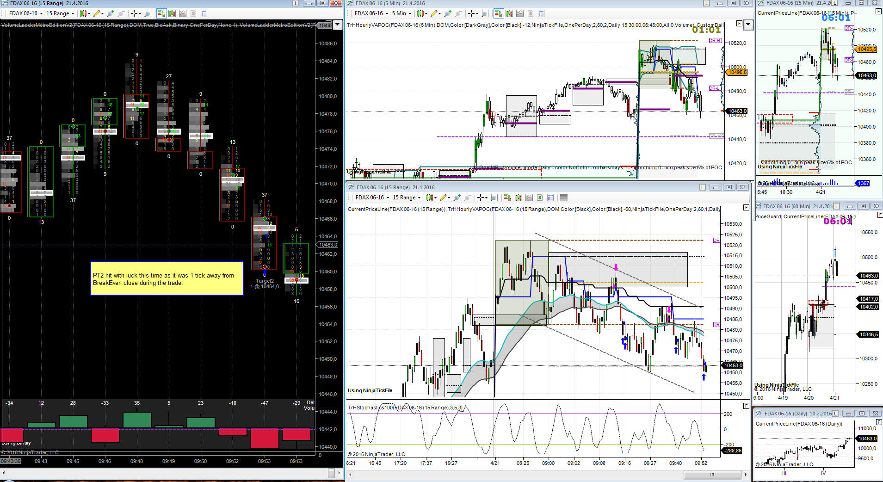Click 'Target2 1 @ 10464,0' order label
883x482 pixels.
pyautogui.click(x=265, y=284)
